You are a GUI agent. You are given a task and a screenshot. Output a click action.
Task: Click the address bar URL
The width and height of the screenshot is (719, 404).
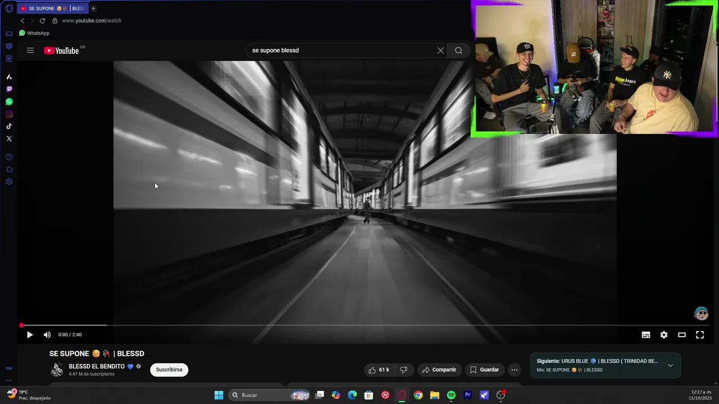pos(92,21)
